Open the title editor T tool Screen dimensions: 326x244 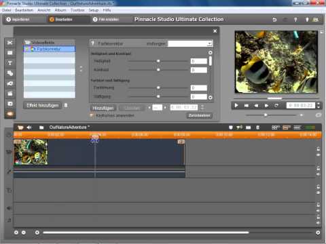point(10,63)
